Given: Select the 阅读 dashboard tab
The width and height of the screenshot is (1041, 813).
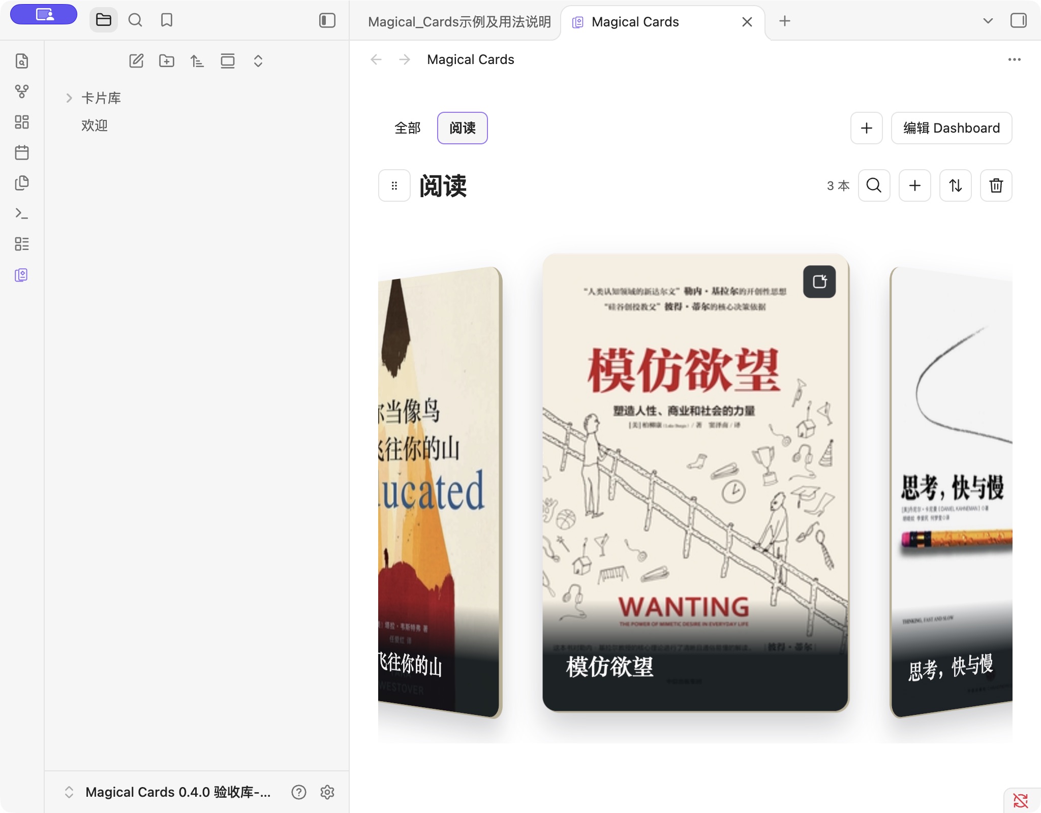Looking at the screenshot, I should pyautogui.click(x=463, y=128).
